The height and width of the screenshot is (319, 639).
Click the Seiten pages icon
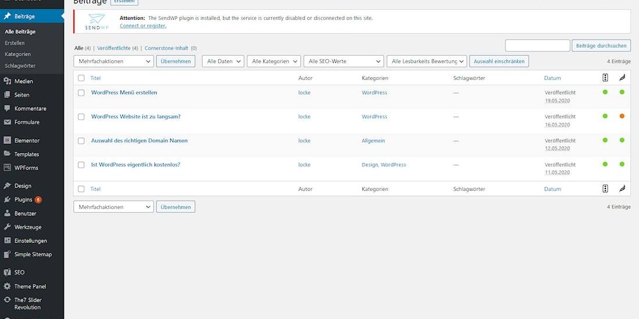click(7, 95)
